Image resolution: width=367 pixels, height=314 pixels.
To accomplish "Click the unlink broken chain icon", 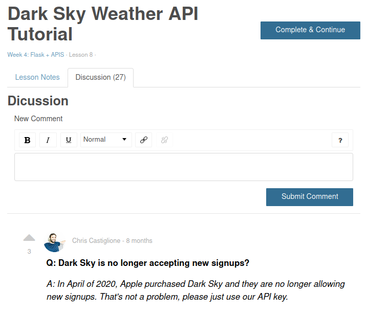I will pos(164,140).
